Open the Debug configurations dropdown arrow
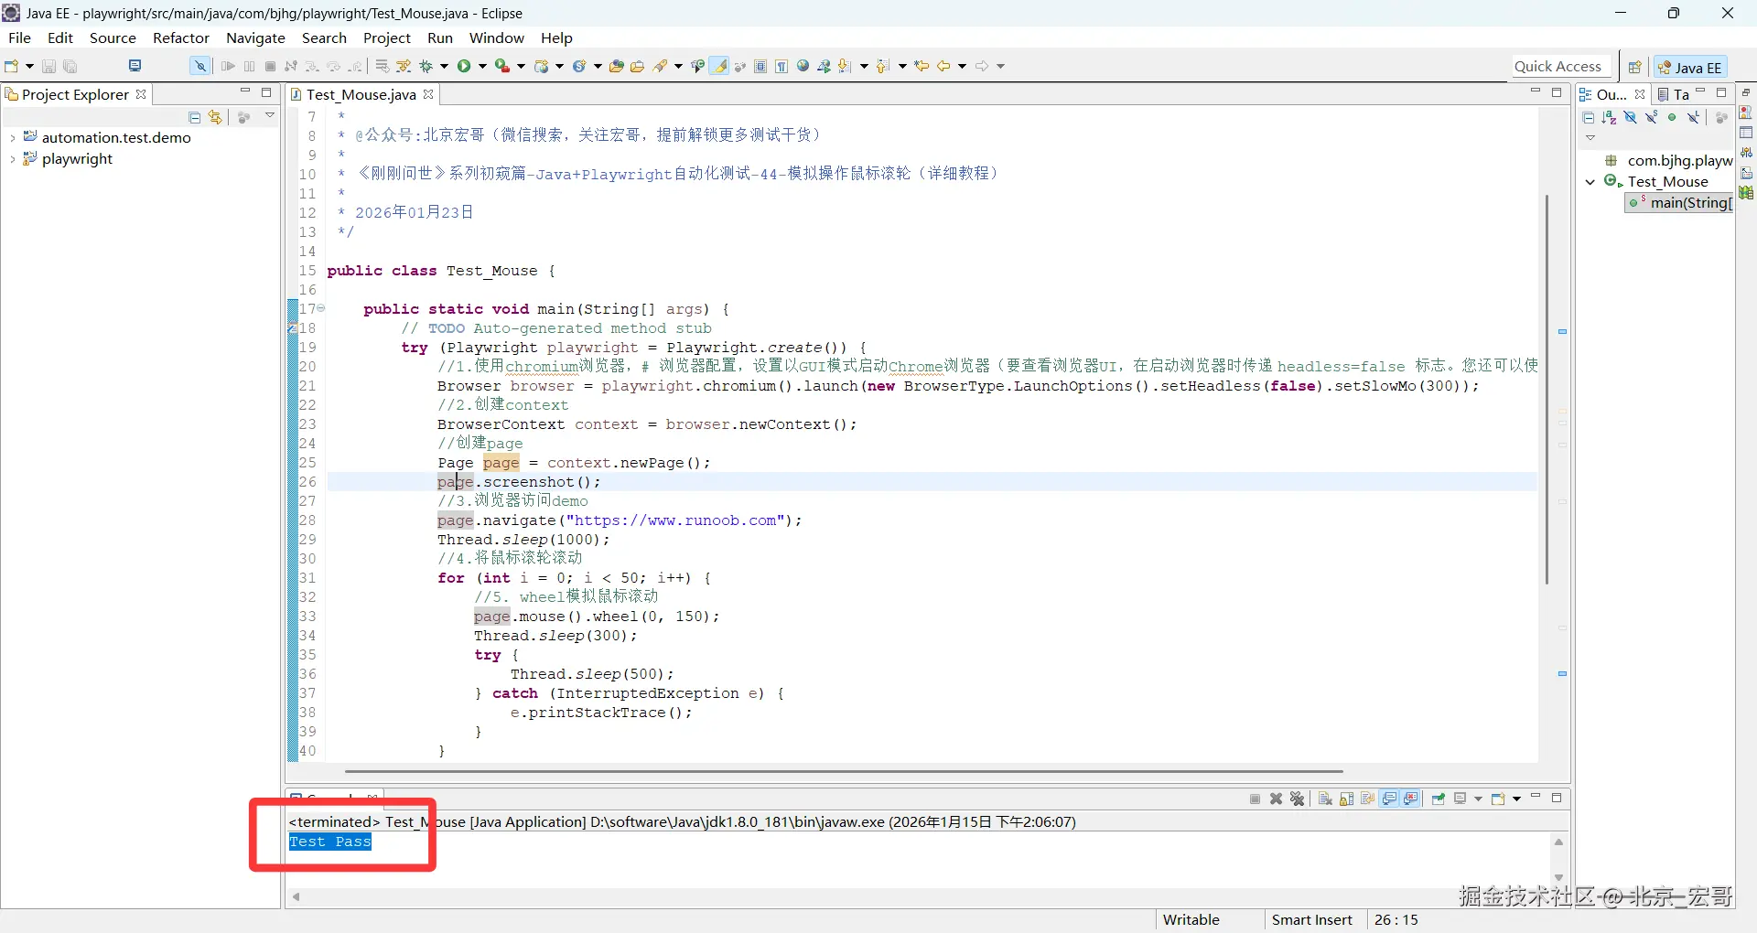Image resolution: width=1757 pixels, height=933 pixels. pos(445,66)
